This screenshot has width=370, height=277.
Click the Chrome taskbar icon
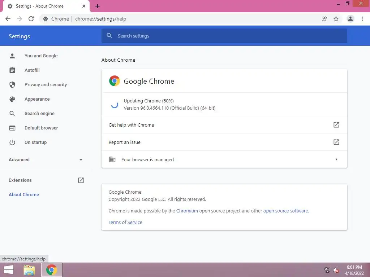52,270
